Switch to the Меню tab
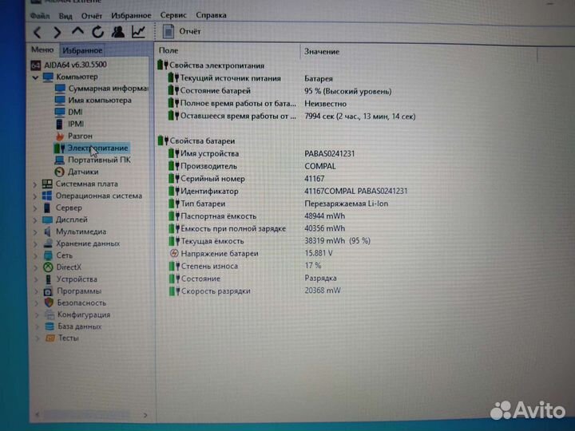Image resolution: width=575 pixels, height=431 pixels. click(x=42, y=49)
